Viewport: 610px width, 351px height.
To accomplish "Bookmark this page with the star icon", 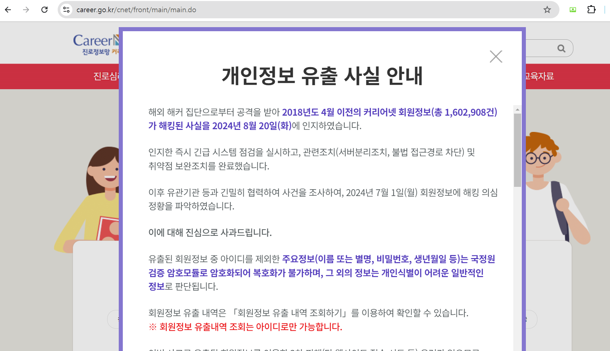I will click(x=547, y=10).
